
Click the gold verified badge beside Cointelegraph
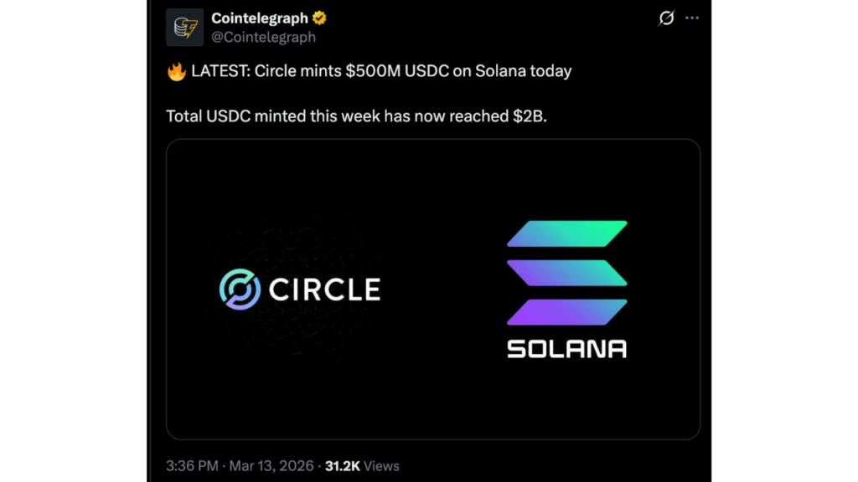[x=318, y=17]
